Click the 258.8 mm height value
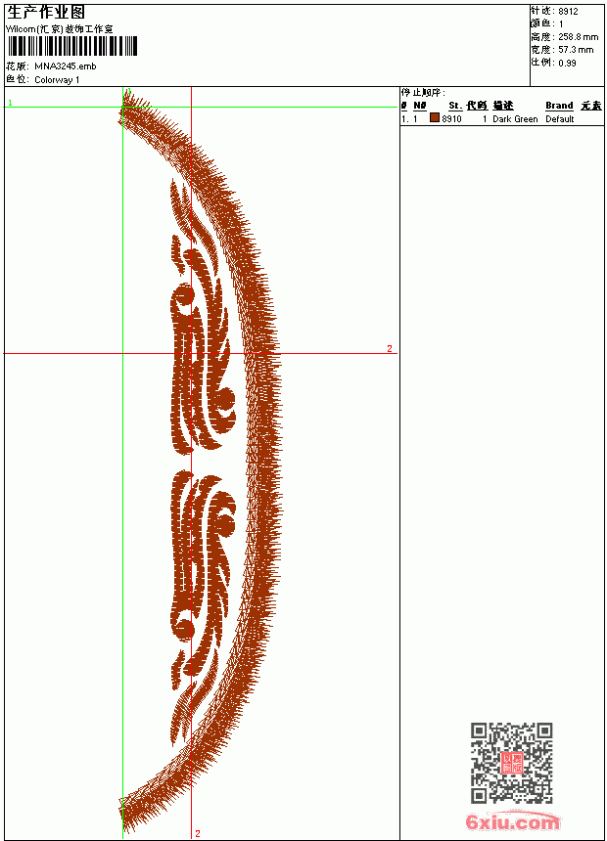The image size is (607, 841). point(579,37)
